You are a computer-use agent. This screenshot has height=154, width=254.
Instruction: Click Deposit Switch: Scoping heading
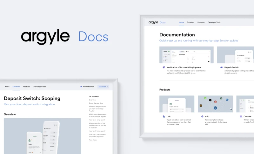tap(32, 98)
